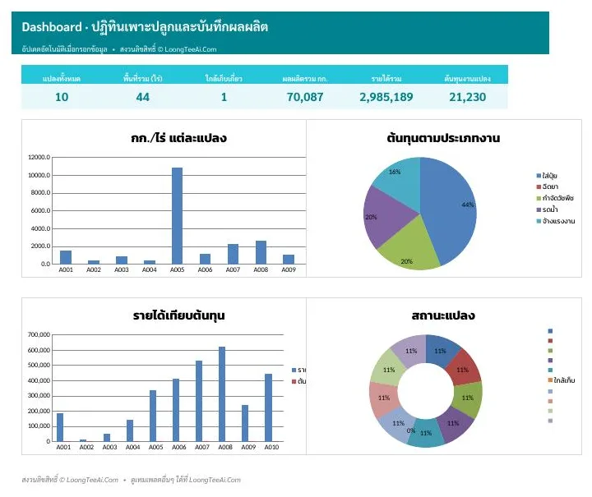Image resolution: width=592 pixels, height=497 pixels.
Task: Click the green กำจัดวัชพืช legend swatch
Action: click(539, 198)
